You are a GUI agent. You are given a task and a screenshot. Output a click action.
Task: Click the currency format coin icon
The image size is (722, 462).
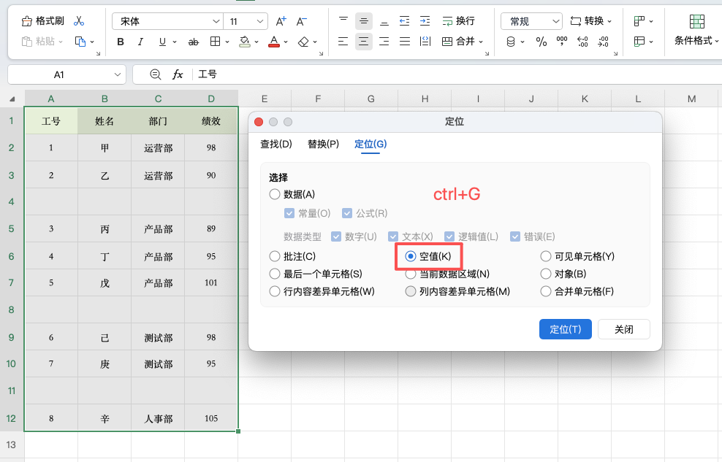point(511,42)
